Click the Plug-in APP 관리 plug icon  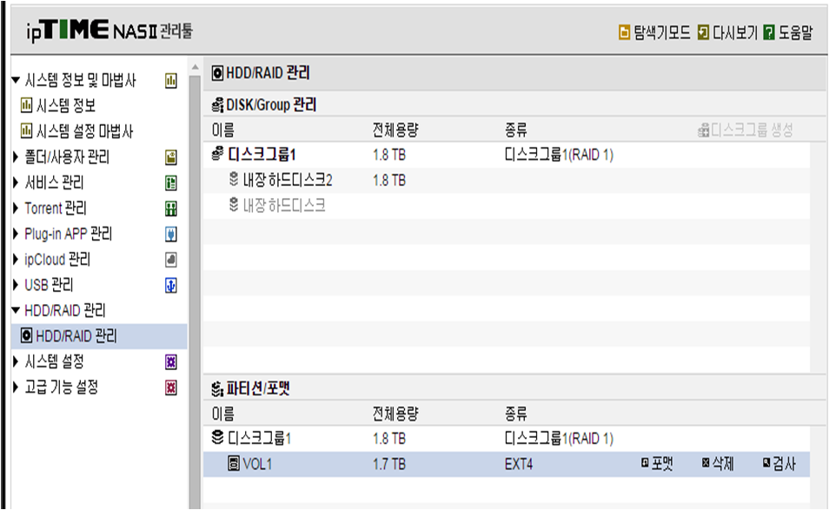(x=170, y=234)
